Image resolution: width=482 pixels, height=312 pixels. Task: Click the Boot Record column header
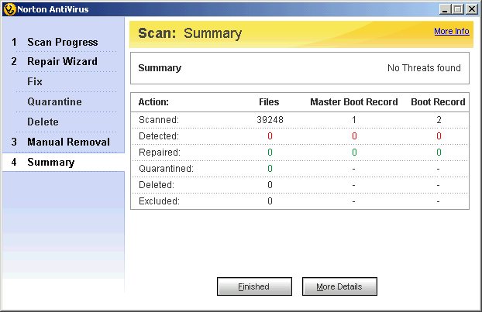[438, 101]
